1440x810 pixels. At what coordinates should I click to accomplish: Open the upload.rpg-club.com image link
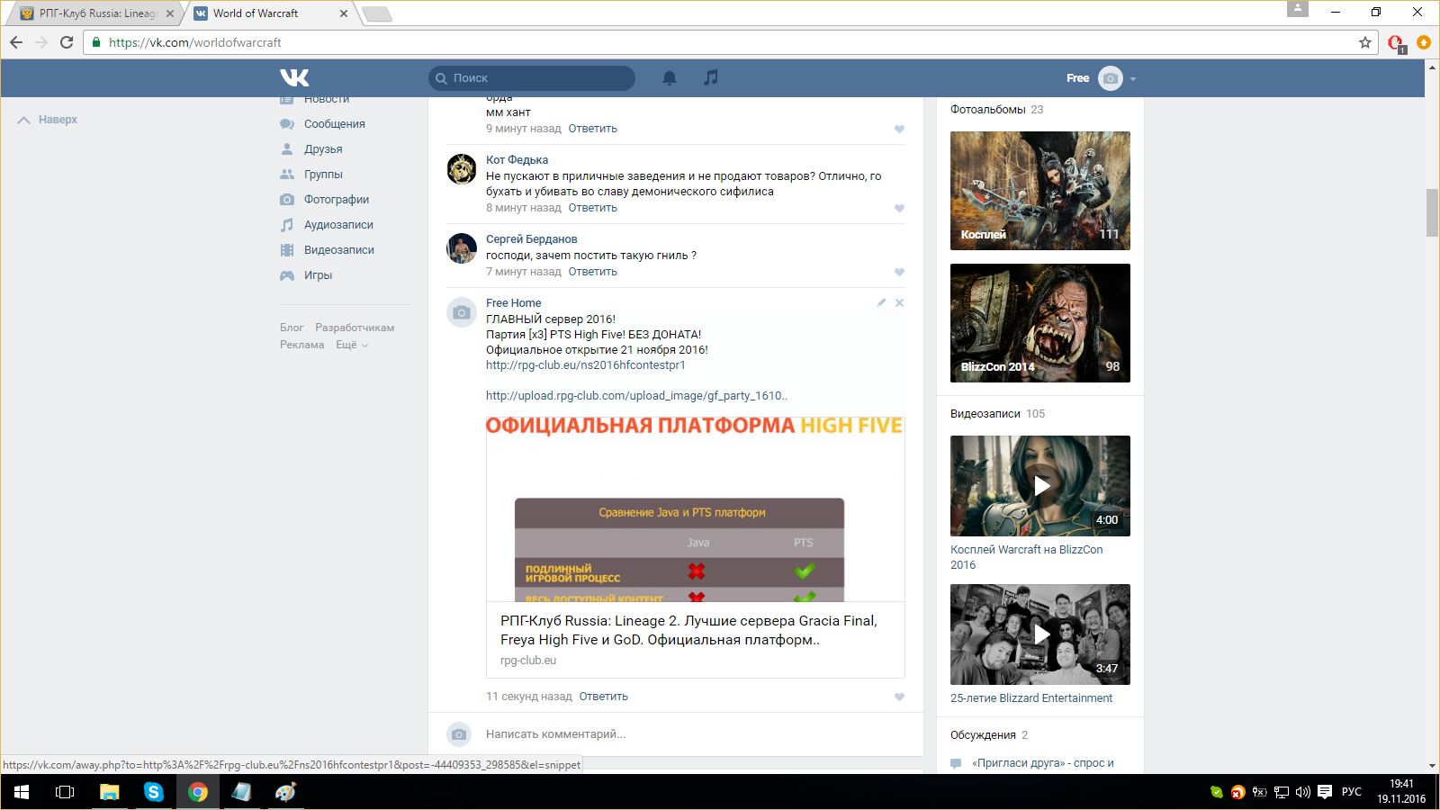click(637, 396)
